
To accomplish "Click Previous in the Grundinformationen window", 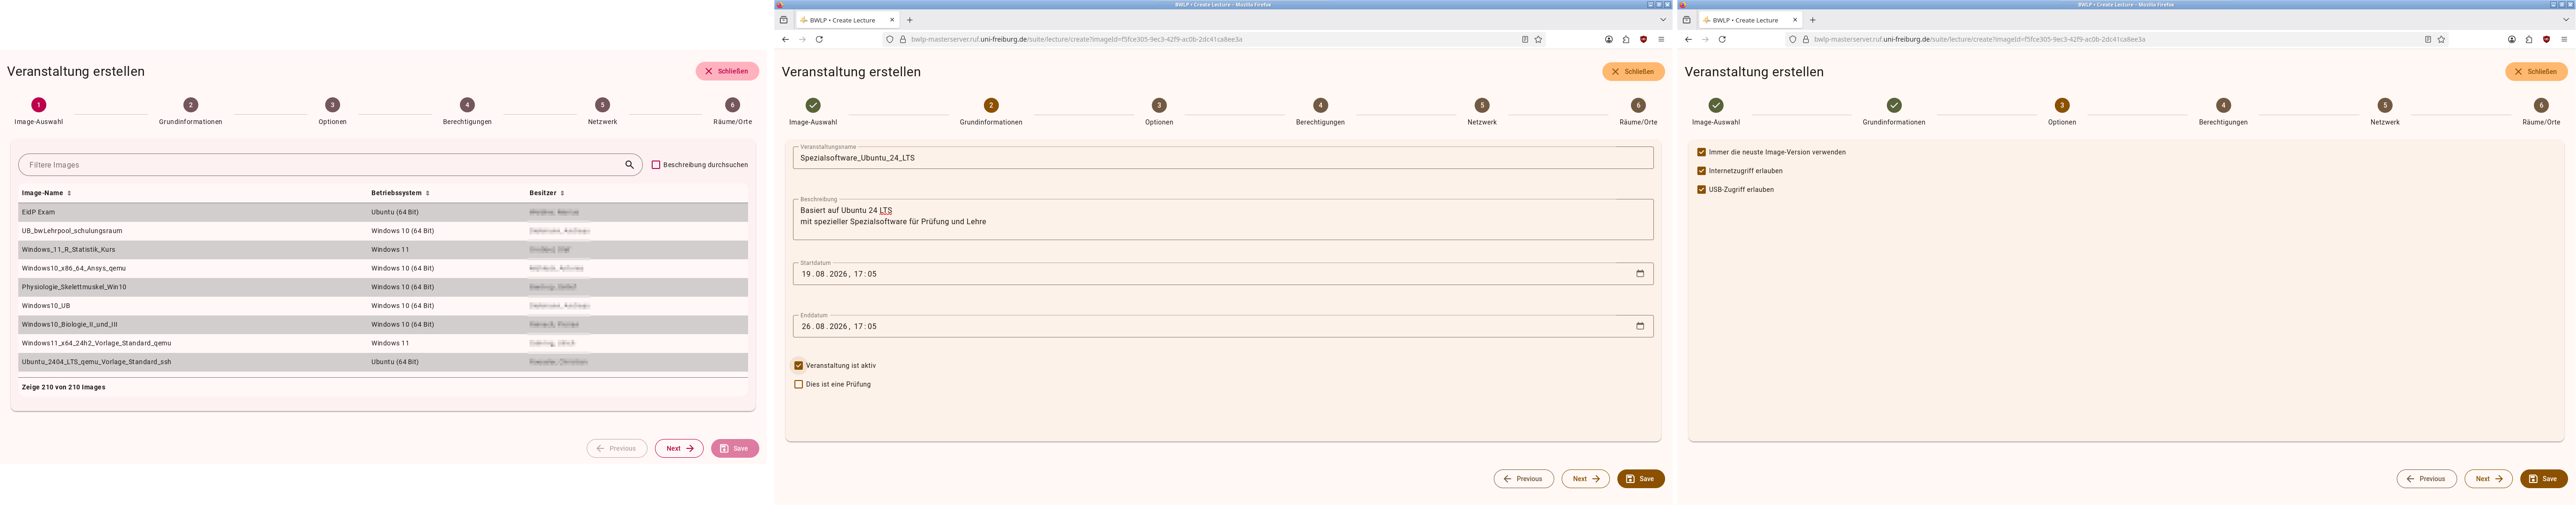I will 1524,479.
